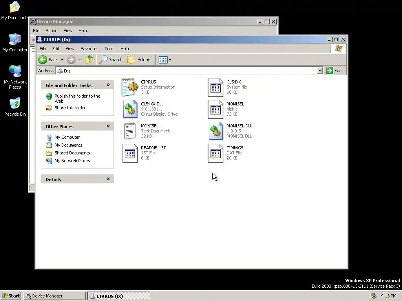This screenshot has height=301, width=402.
Task: Open Device Manager's Help menu
Action: [82, 31]
